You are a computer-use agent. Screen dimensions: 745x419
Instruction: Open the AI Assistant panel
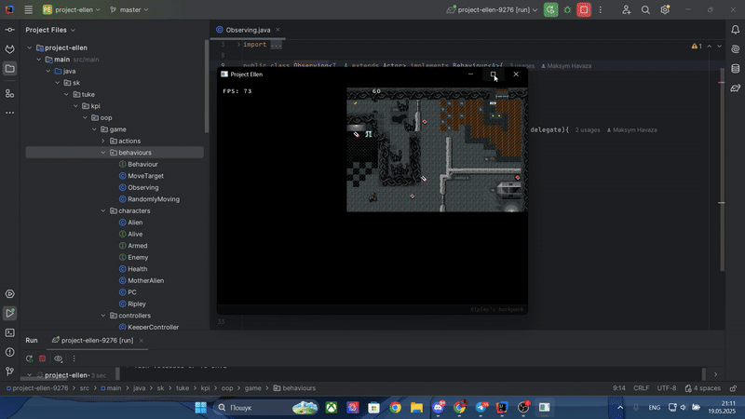tap(735, 49)
